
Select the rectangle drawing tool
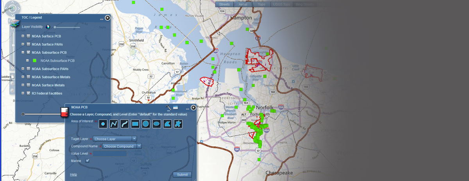pyautogui.click(x=135, y=124)
